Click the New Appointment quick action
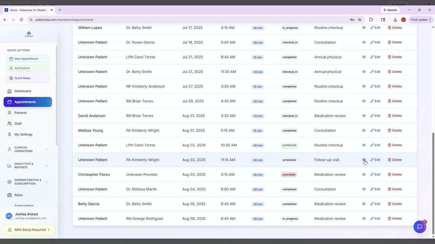Screen dimensions: 435x244 tap(28, 59)
